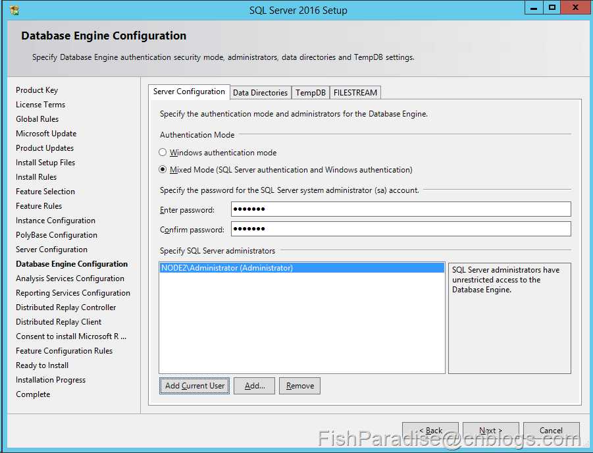Go back with the Back button
593x453 pixels.
pos(430,431)
